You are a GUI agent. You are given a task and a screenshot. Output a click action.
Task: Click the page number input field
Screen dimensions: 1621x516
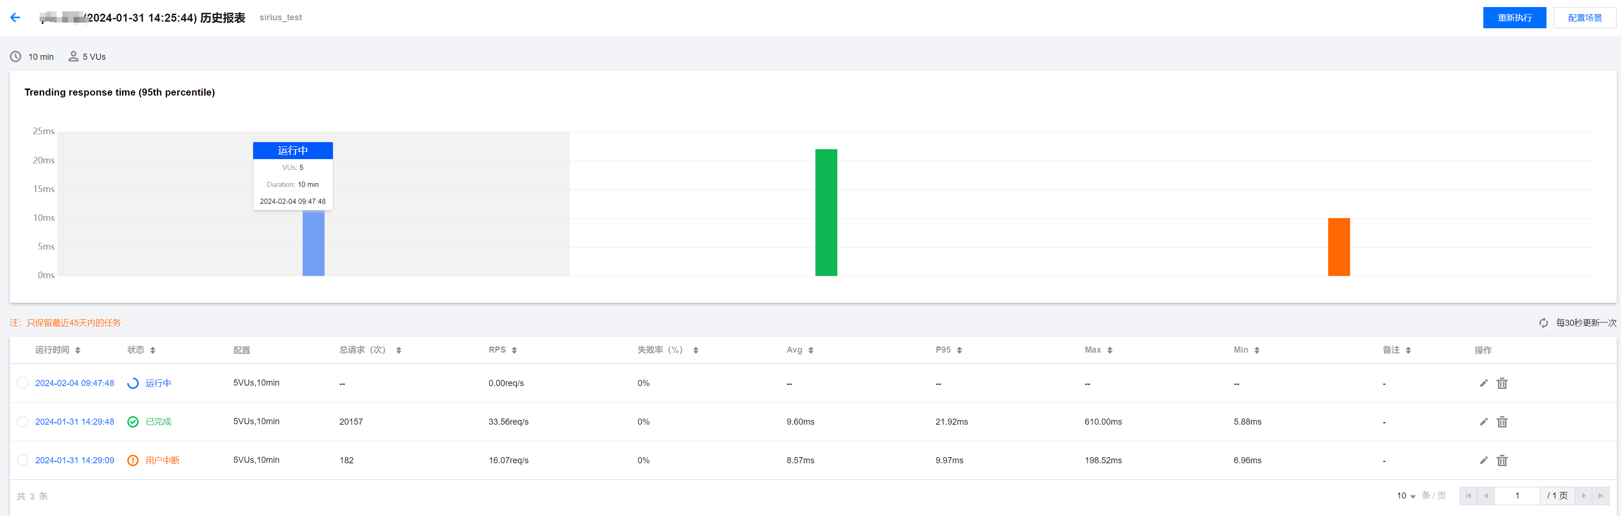pos(1516,496)
